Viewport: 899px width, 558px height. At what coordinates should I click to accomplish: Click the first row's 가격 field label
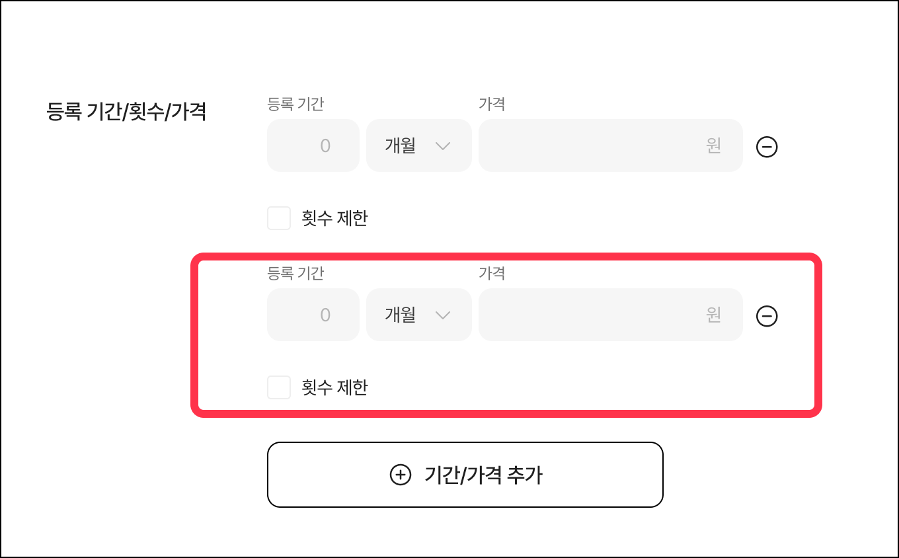click(492, 104)
